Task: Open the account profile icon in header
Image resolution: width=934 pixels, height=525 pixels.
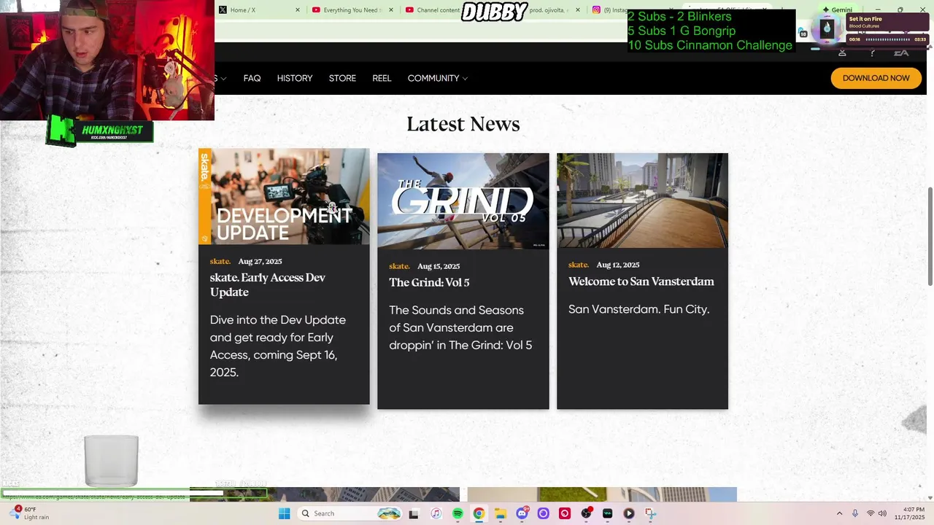Action: 842,52
